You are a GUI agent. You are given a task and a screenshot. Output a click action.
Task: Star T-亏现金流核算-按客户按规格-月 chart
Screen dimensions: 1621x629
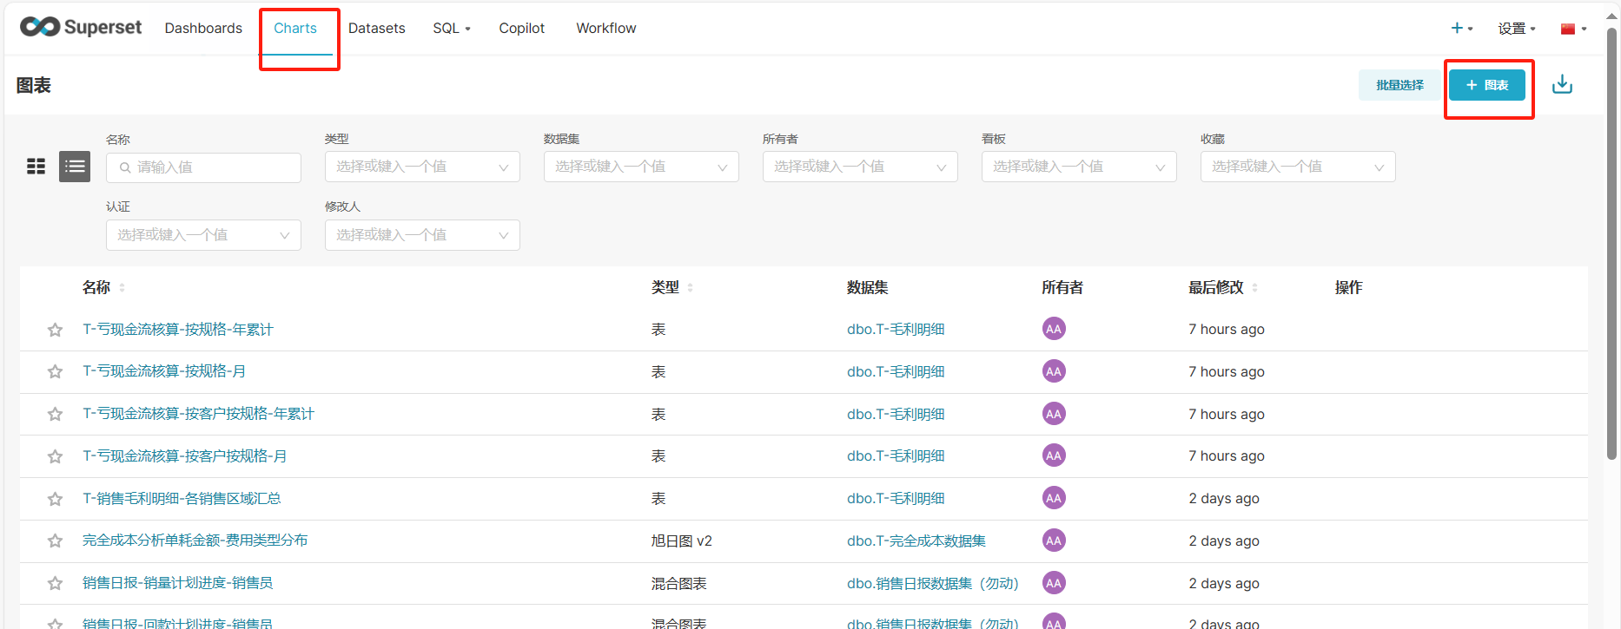[x=55, y=456]
